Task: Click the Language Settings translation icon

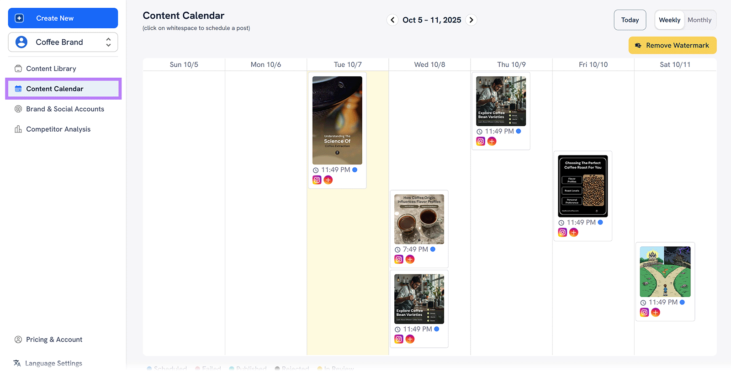Action: point(16,363)
